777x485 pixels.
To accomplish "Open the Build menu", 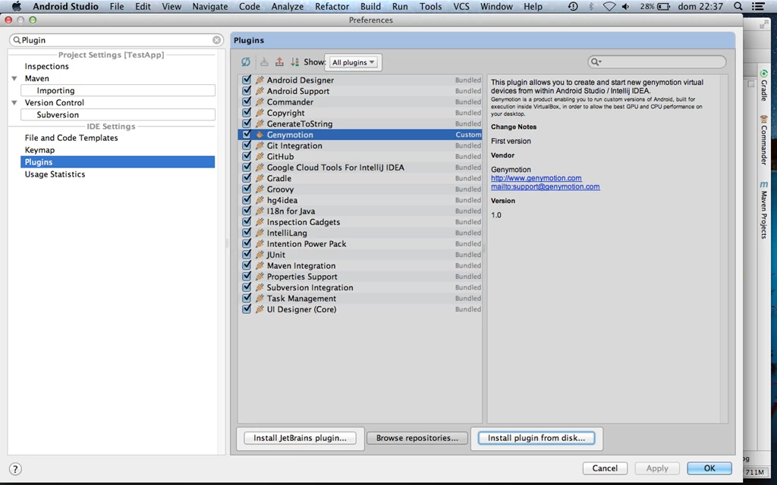I will tap(370, 6).
